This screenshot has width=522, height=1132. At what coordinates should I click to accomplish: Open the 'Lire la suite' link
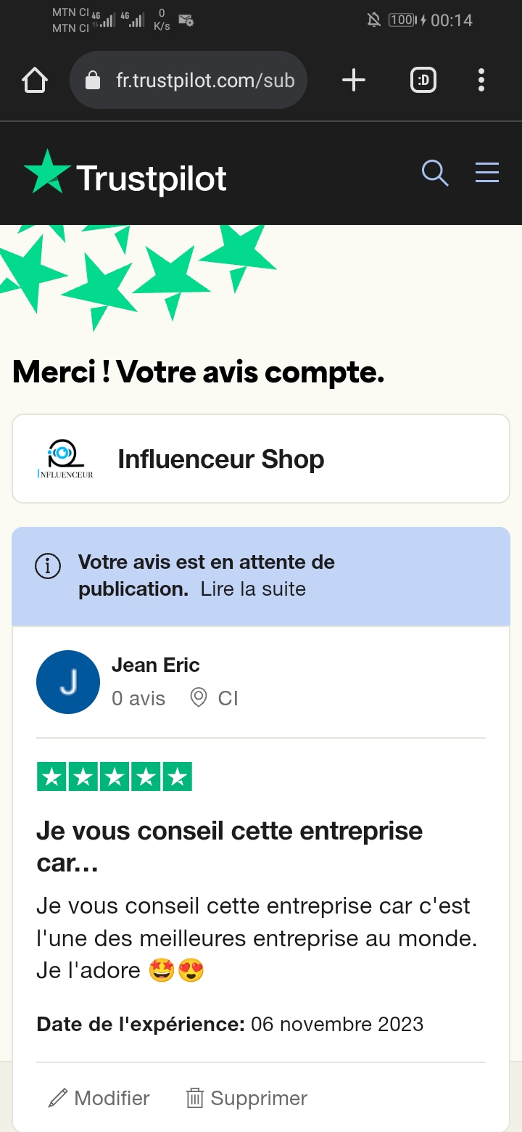[x=253, y=589]
